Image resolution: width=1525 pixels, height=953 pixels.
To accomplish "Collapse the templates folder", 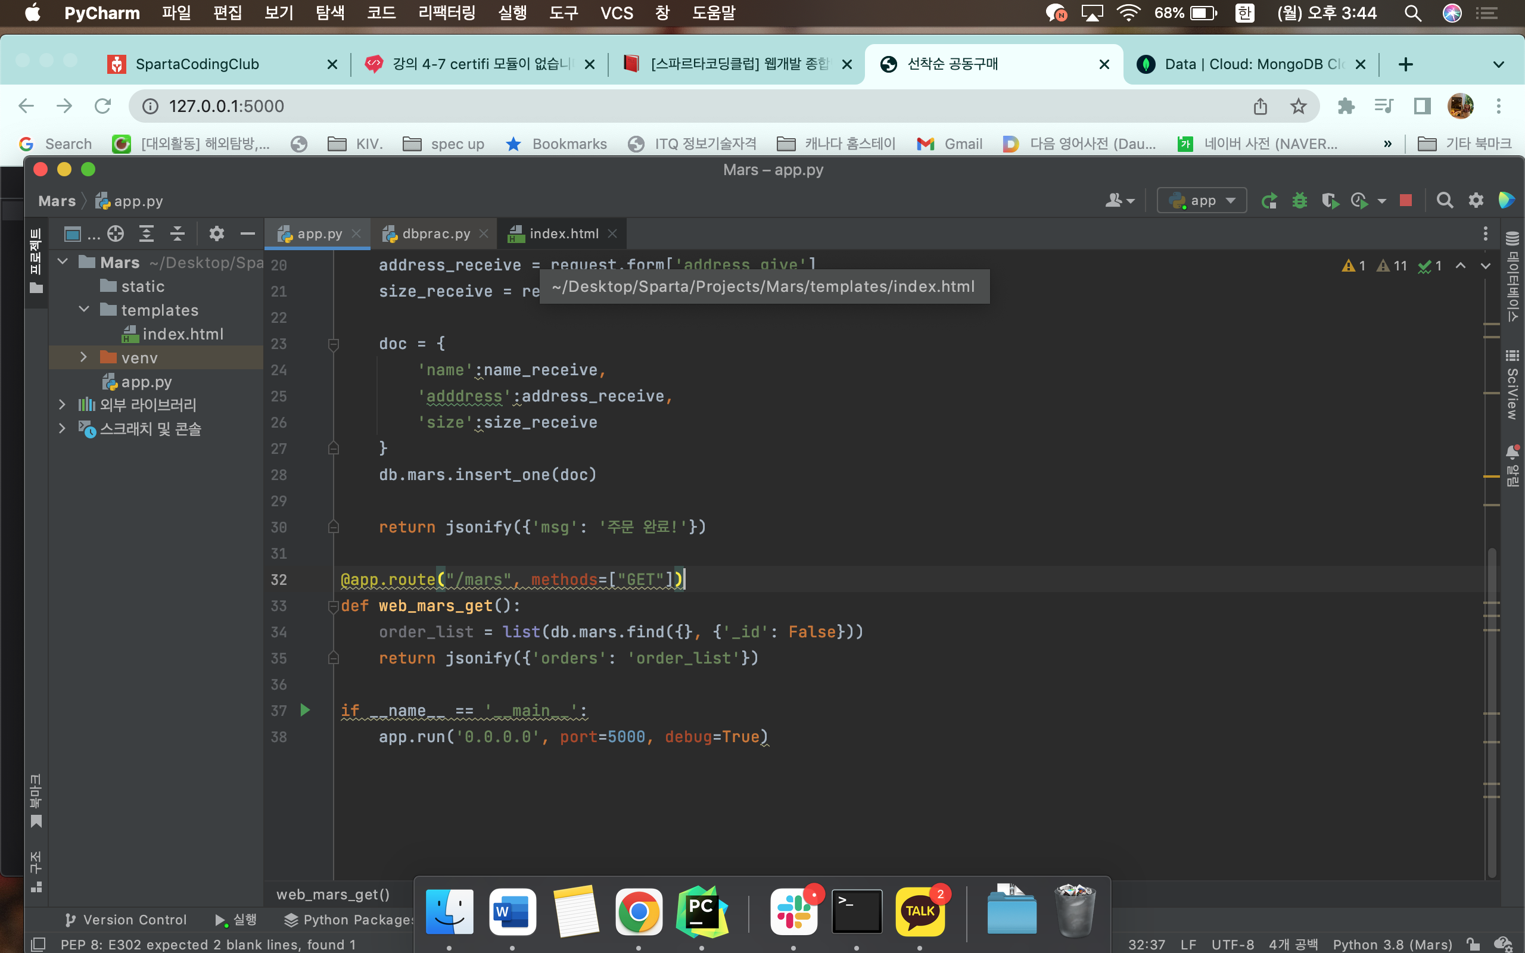I will [x=84, y=310].
